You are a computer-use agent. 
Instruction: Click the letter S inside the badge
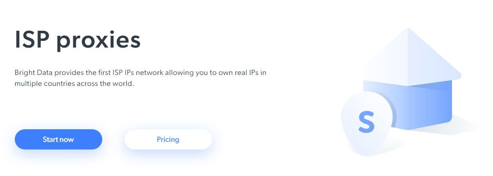tap(366, 122)
